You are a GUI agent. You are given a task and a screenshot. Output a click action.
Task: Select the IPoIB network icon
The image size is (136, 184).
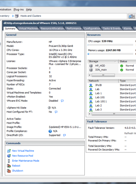[91, 85]
